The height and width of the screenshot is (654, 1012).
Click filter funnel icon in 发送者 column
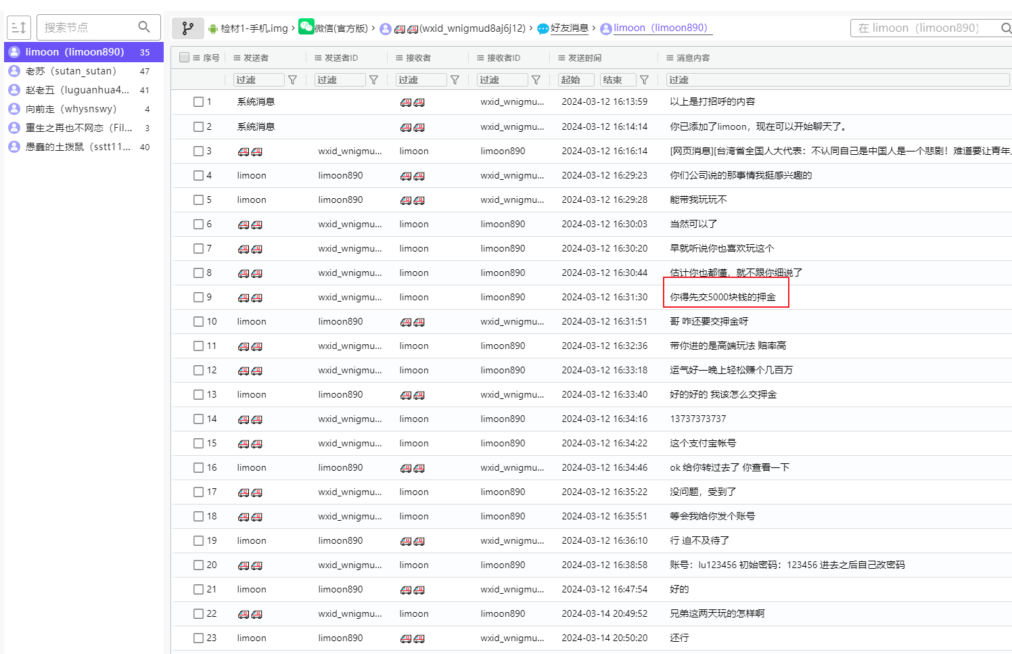click(292, 80)
